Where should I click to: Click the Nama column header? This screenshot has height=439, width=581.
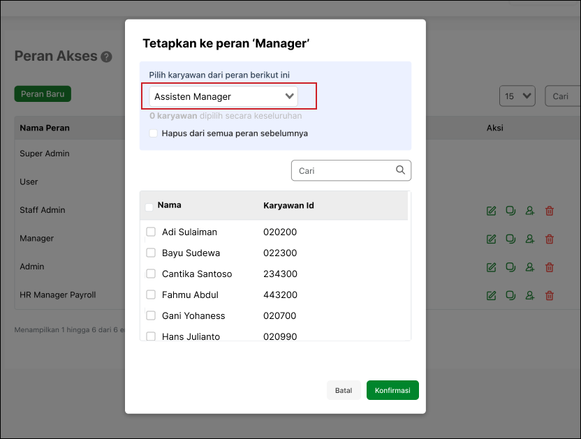click(x=171, y=207)
